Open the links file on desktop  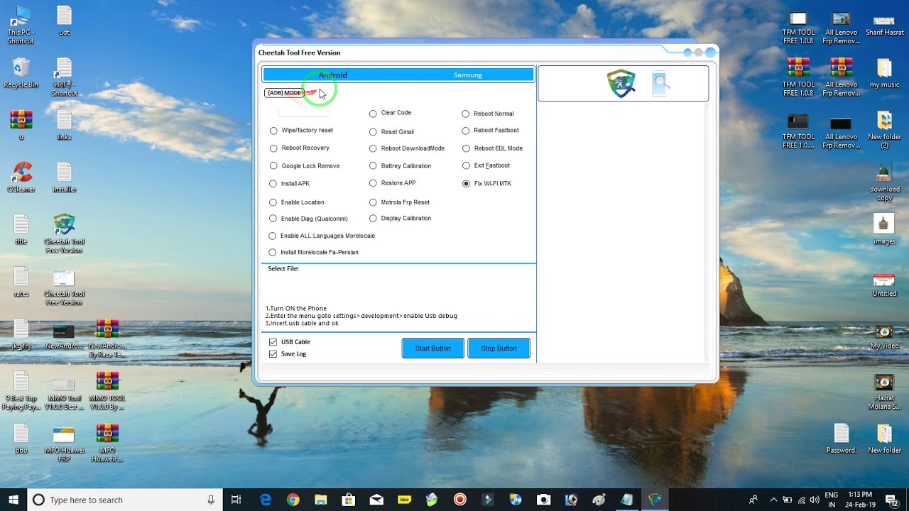coord(64,125)
